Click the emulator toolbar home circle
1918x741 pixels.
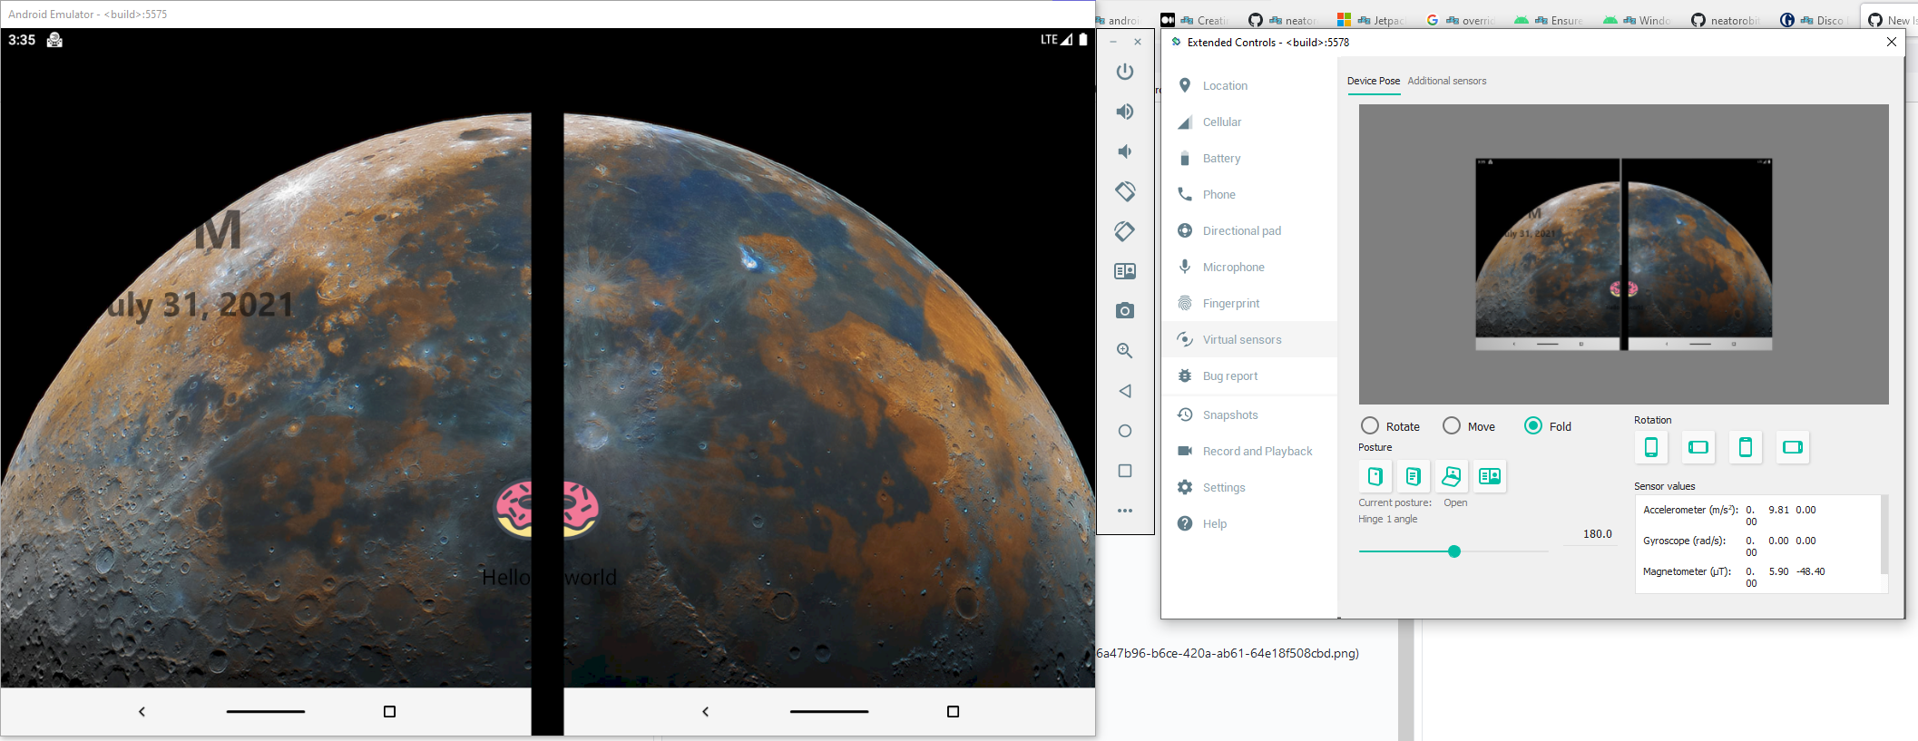pyautogui.click(x=1125, y=431)
